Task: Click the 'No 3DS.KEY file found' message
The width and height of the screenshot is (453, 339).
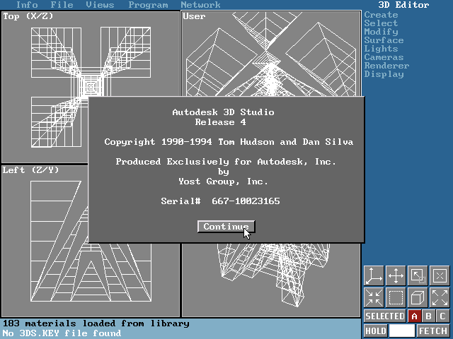Action: pos(62,333)
